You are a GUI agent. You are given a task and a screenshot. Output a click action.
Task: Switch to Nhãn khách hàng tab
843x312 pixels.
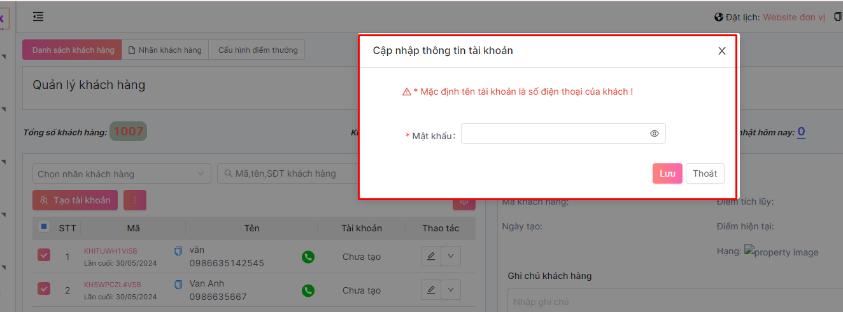click(165, 50)
